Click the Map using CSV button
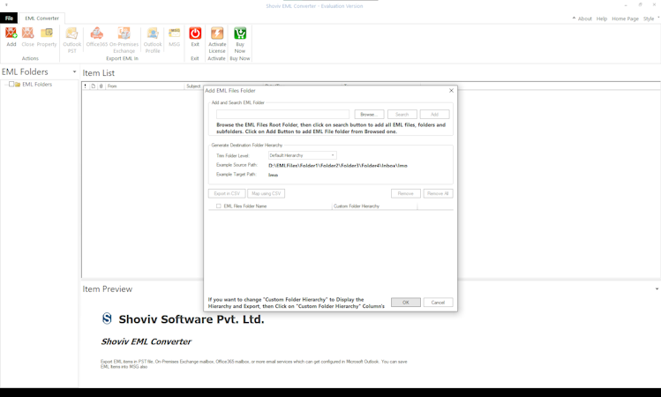661x397 pixels. 266,193
